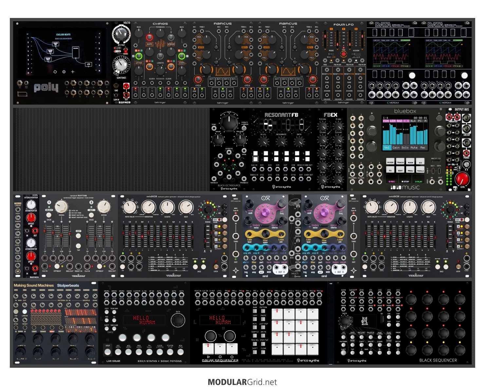
Task: Click the DATA encoder on LXR Drum
Action: 177,320
